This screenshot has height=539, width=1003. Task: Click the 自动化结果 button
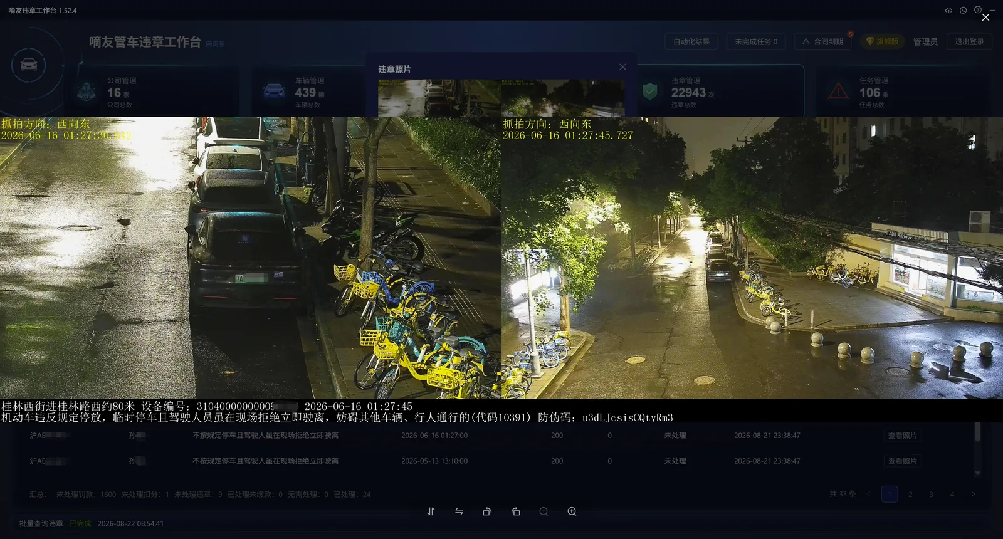[x=691, y=41]
